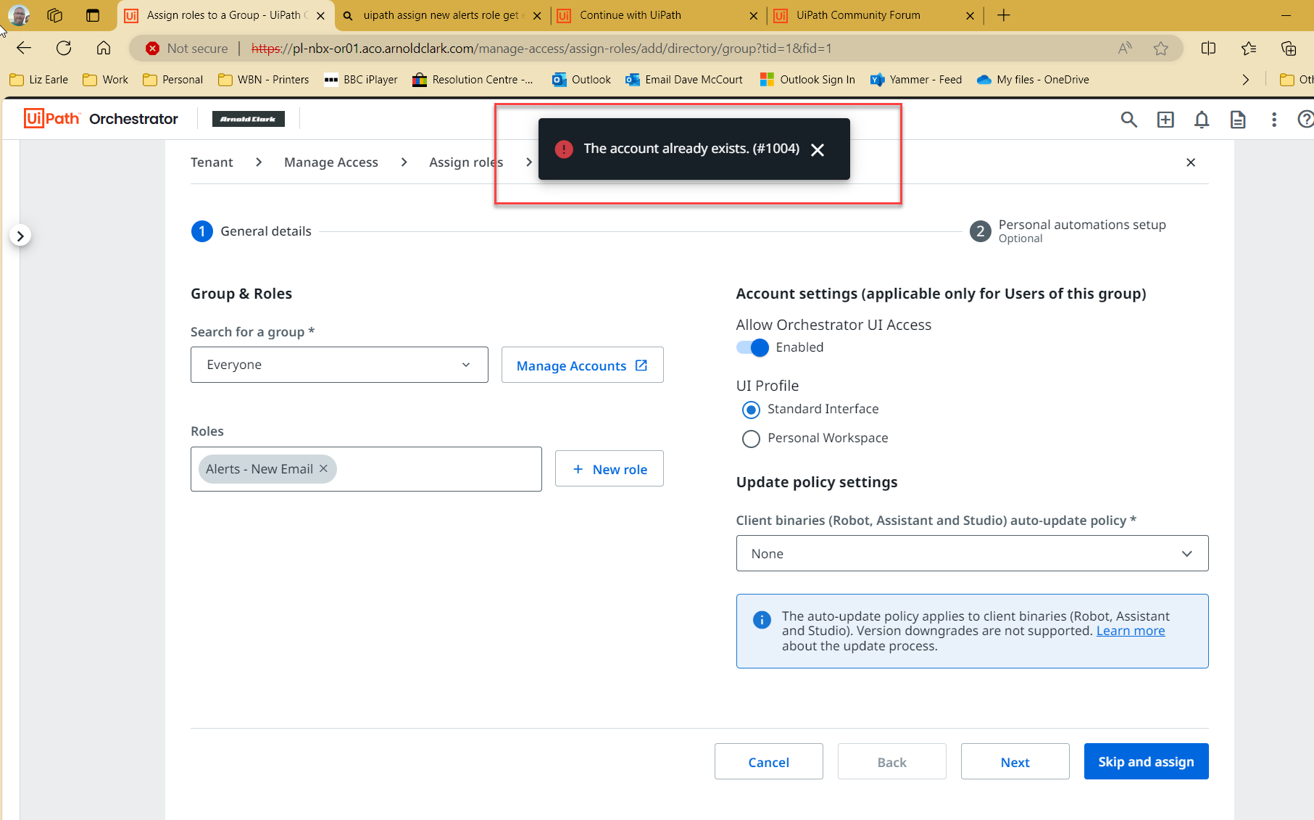Image resolution: width=1314 pixels, height=820 pixels.
Task: Open the Orchestrator search magnifier icon
Action: pos(1128,119)
